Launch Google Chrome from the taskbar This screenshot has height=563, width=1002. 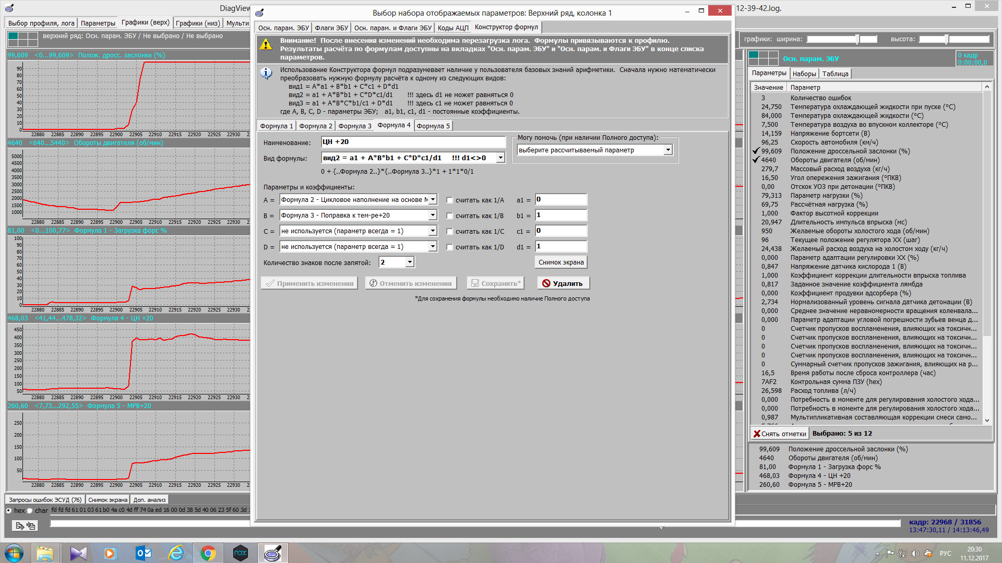(x=208, y=553)
